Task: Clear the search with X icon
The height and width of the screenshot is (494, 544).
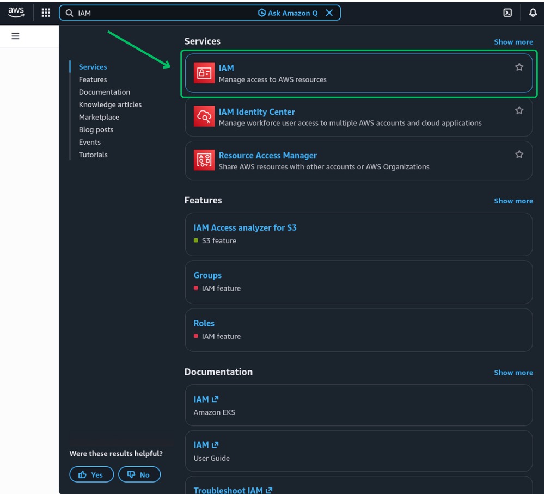Action: [329, 13]
